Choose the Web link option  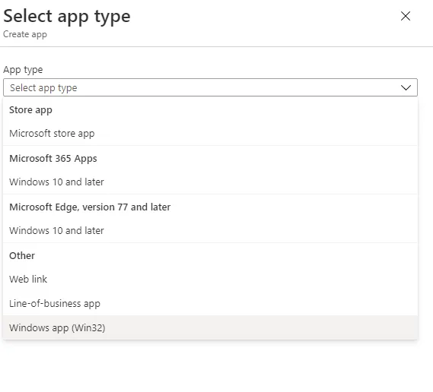(x=210, y=280)
